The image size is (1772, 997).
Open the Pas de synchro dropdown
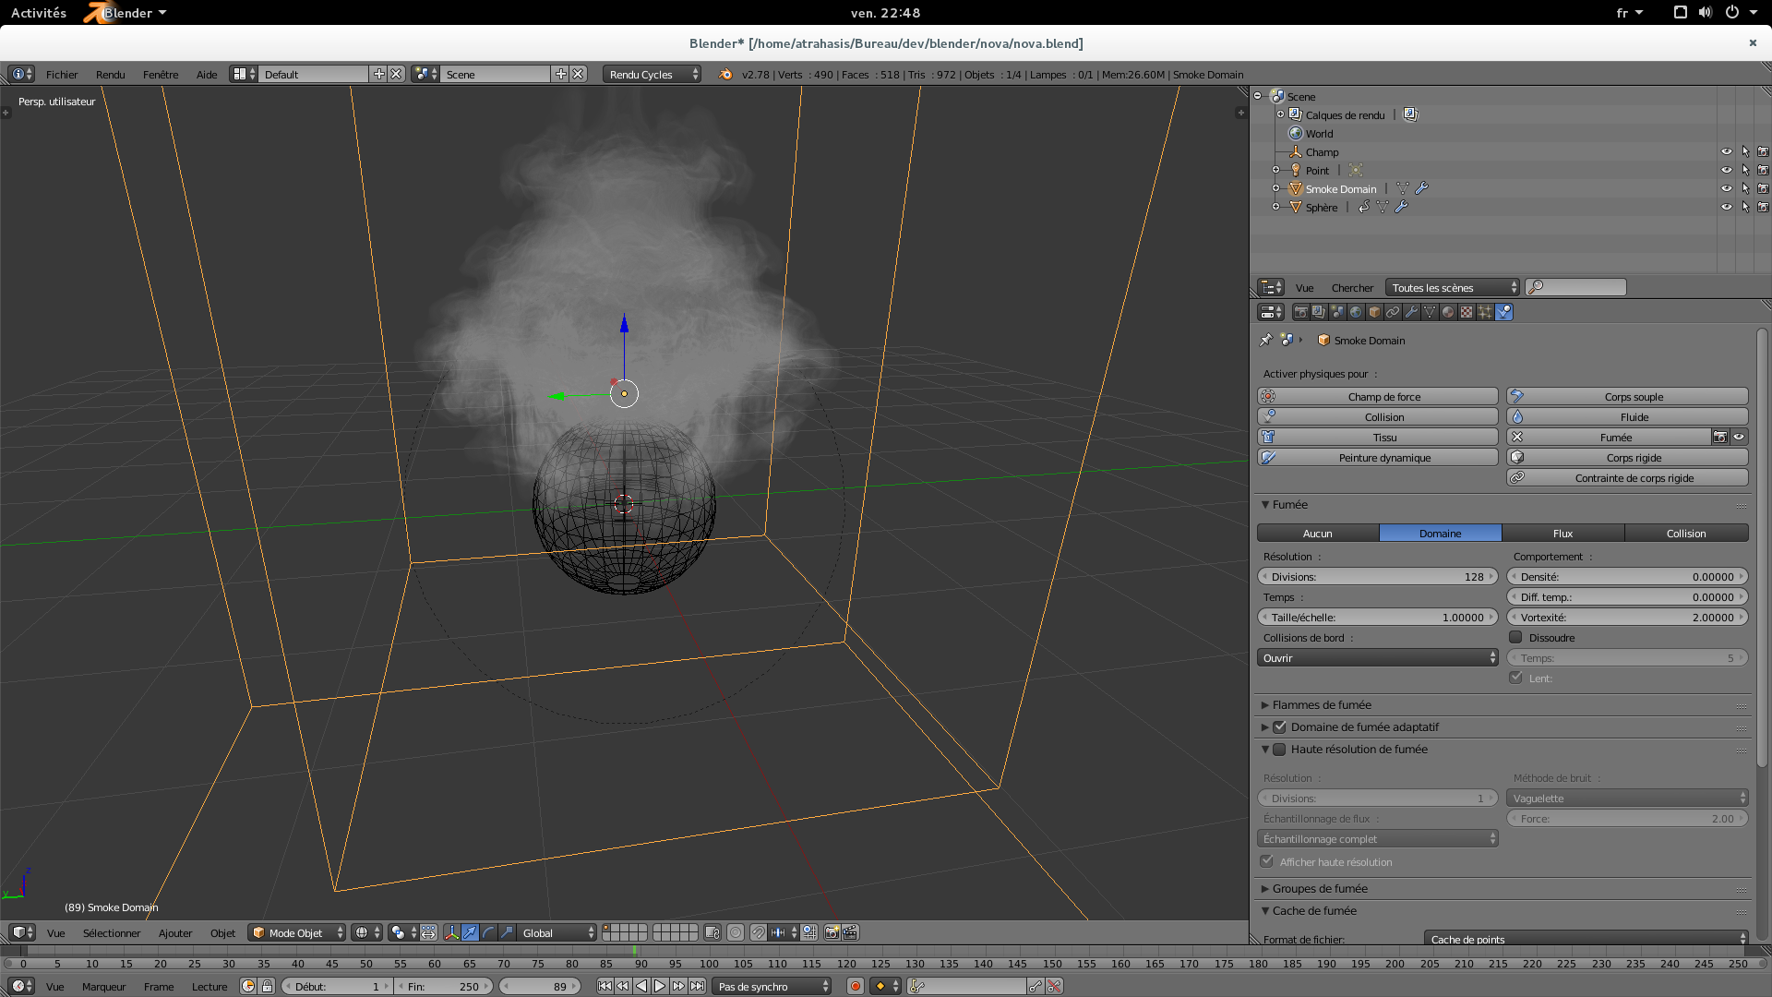(772, 986)
